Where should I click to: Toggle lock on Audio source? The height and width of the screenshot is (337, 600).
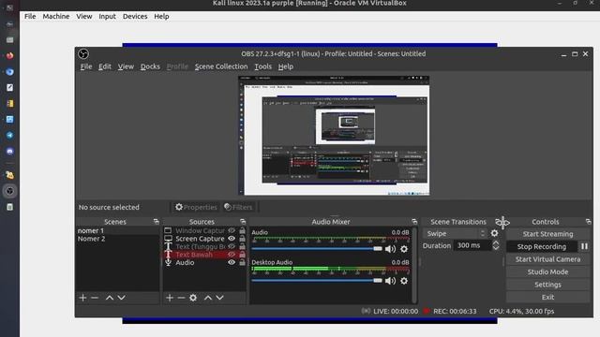[x=242, y=262]
